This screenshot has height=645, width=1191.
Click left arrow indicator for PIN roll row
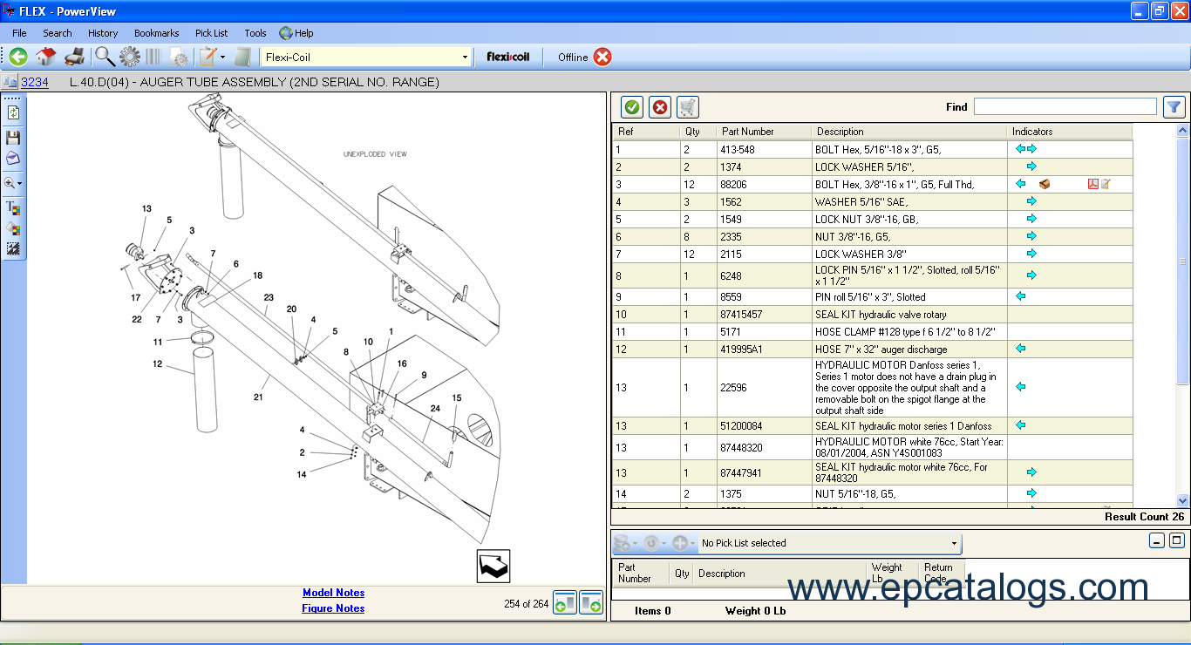(1021, 296)
